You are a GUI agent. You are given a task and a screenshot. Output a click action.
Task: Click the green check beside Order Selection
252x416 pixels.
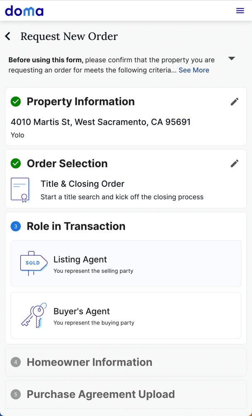[x=16, y=163]
